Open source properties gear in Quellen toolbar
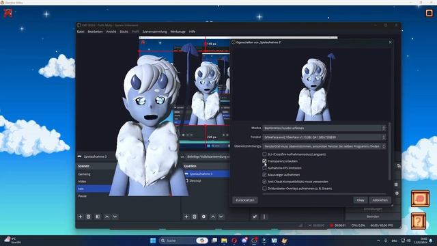The width and height of the screenshot is (437, 246). [x=203, y=217]
